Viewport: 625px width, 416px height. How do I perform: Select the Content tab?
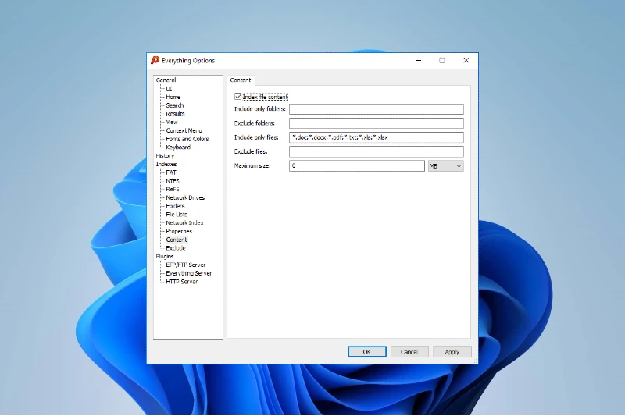241,80
